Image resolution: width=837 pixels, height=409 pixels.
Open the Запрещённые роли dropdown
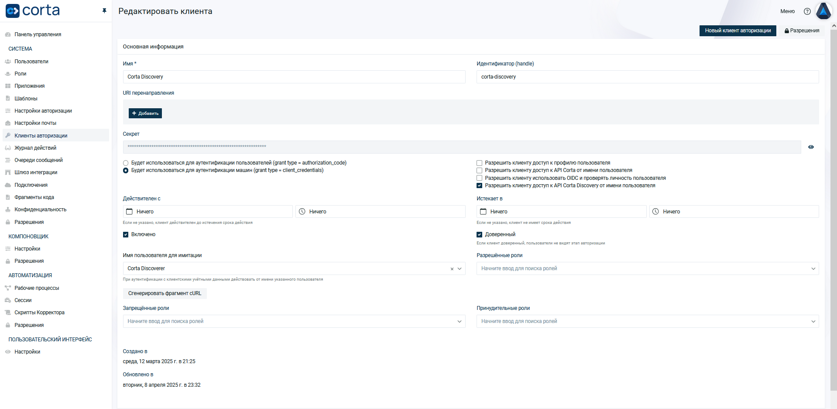coord(294,321)
